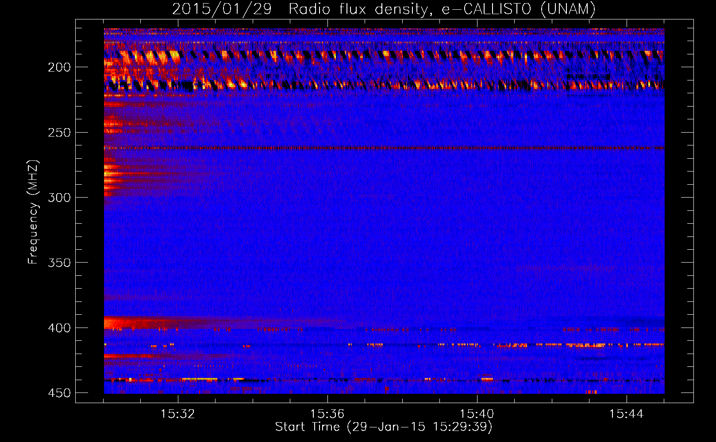Select the 250 frequency tick label
This screenshot has height=442, width=716.
[x=59, y=133]
